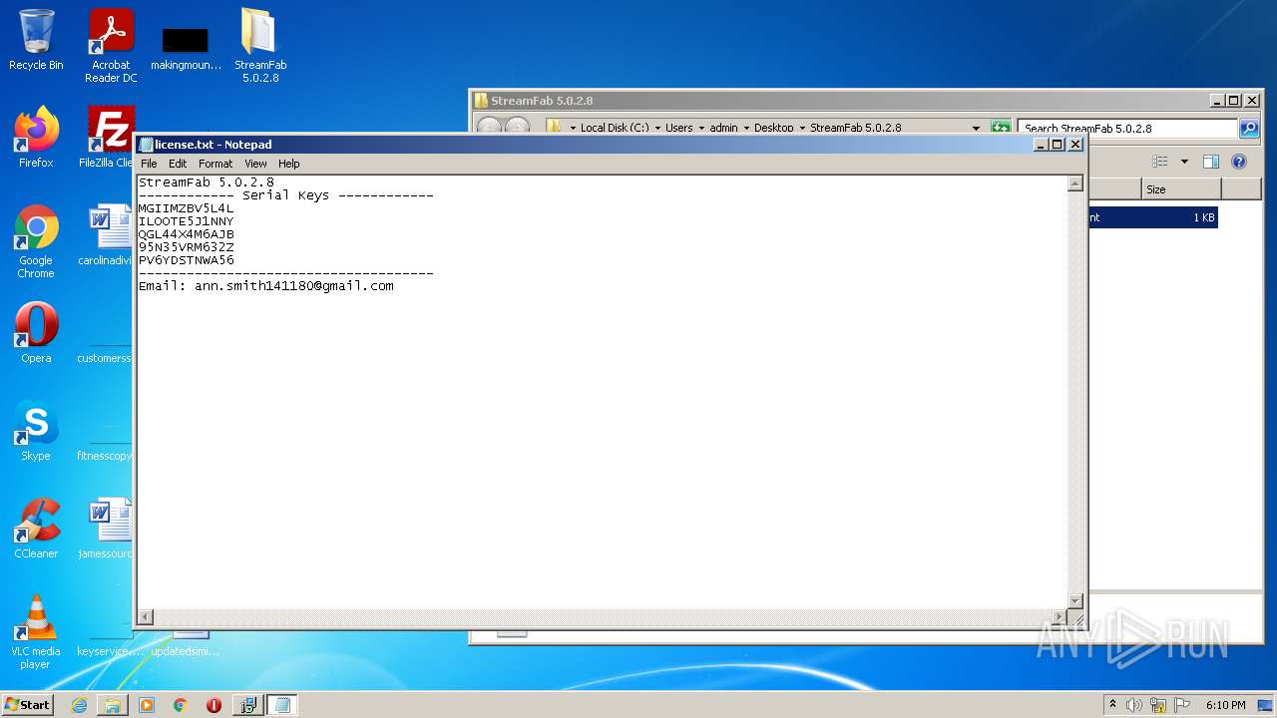Viewport: 1277px width, 718px height.
Task: Open the carolinadivi Word document icon
Action: [108, 235]
